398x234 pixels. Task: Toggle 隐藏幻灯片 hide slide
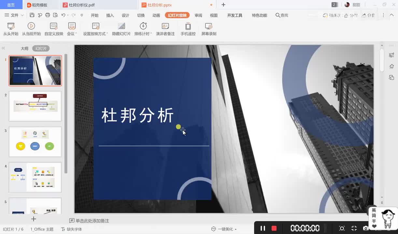[x=121, y=29]
